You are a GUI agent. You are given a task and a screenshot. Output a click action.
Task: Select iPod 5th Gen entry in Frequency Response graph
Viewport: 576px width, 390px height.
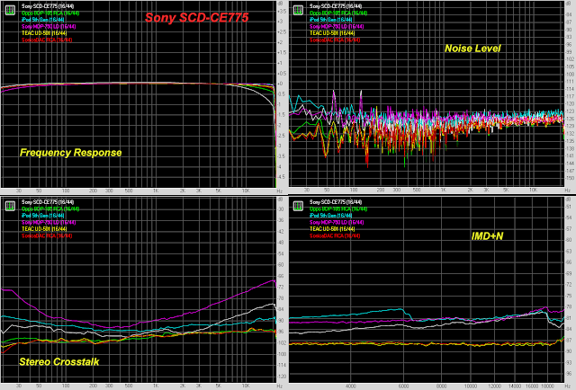pos(43,20)
